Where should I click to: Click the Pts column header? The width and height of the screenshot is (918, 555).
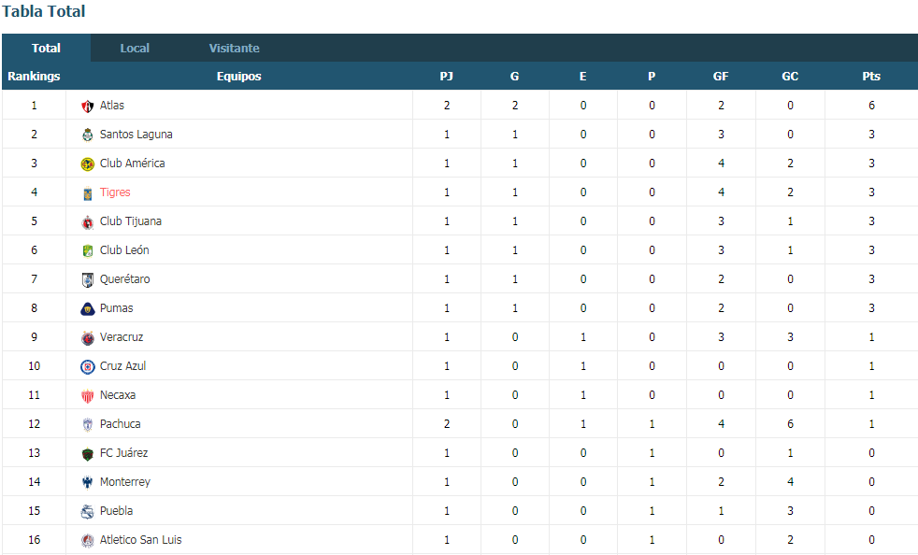click(x=870, y=76)
